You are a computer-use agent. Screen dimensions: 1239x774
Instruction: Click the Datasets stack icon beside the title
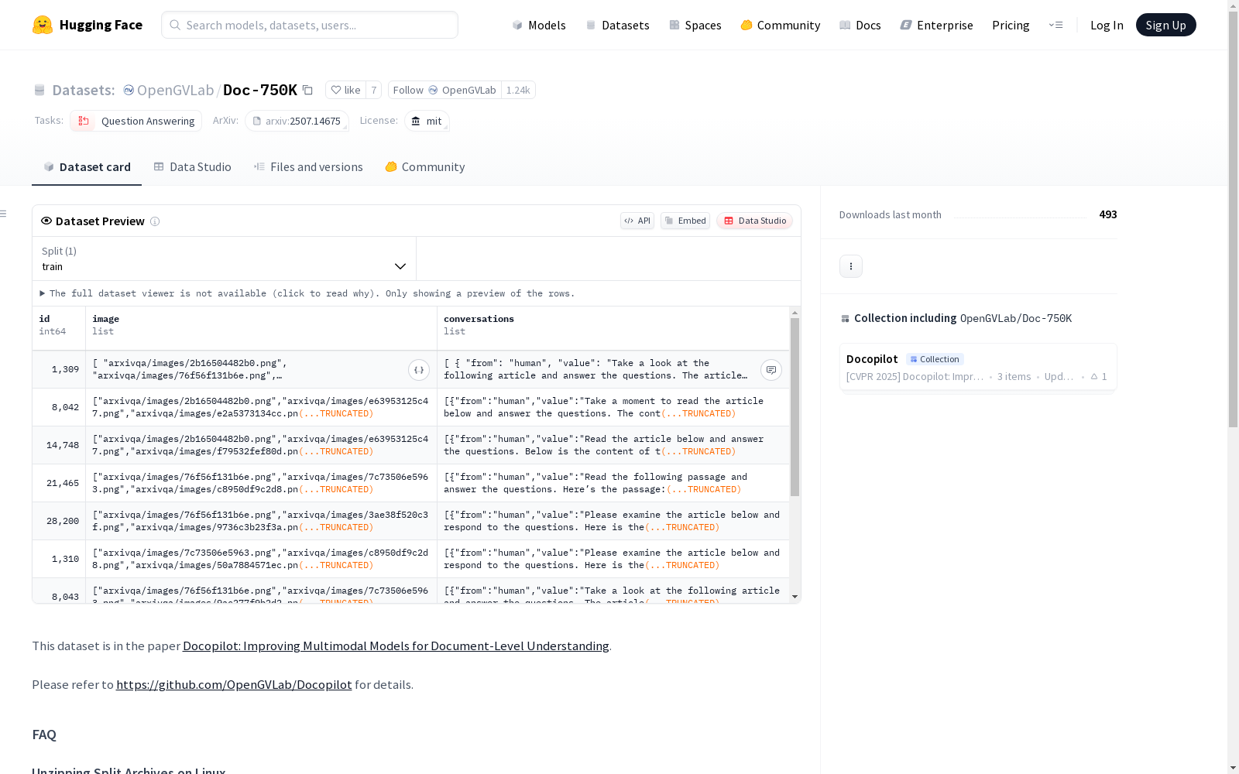(x=39, y=91)
